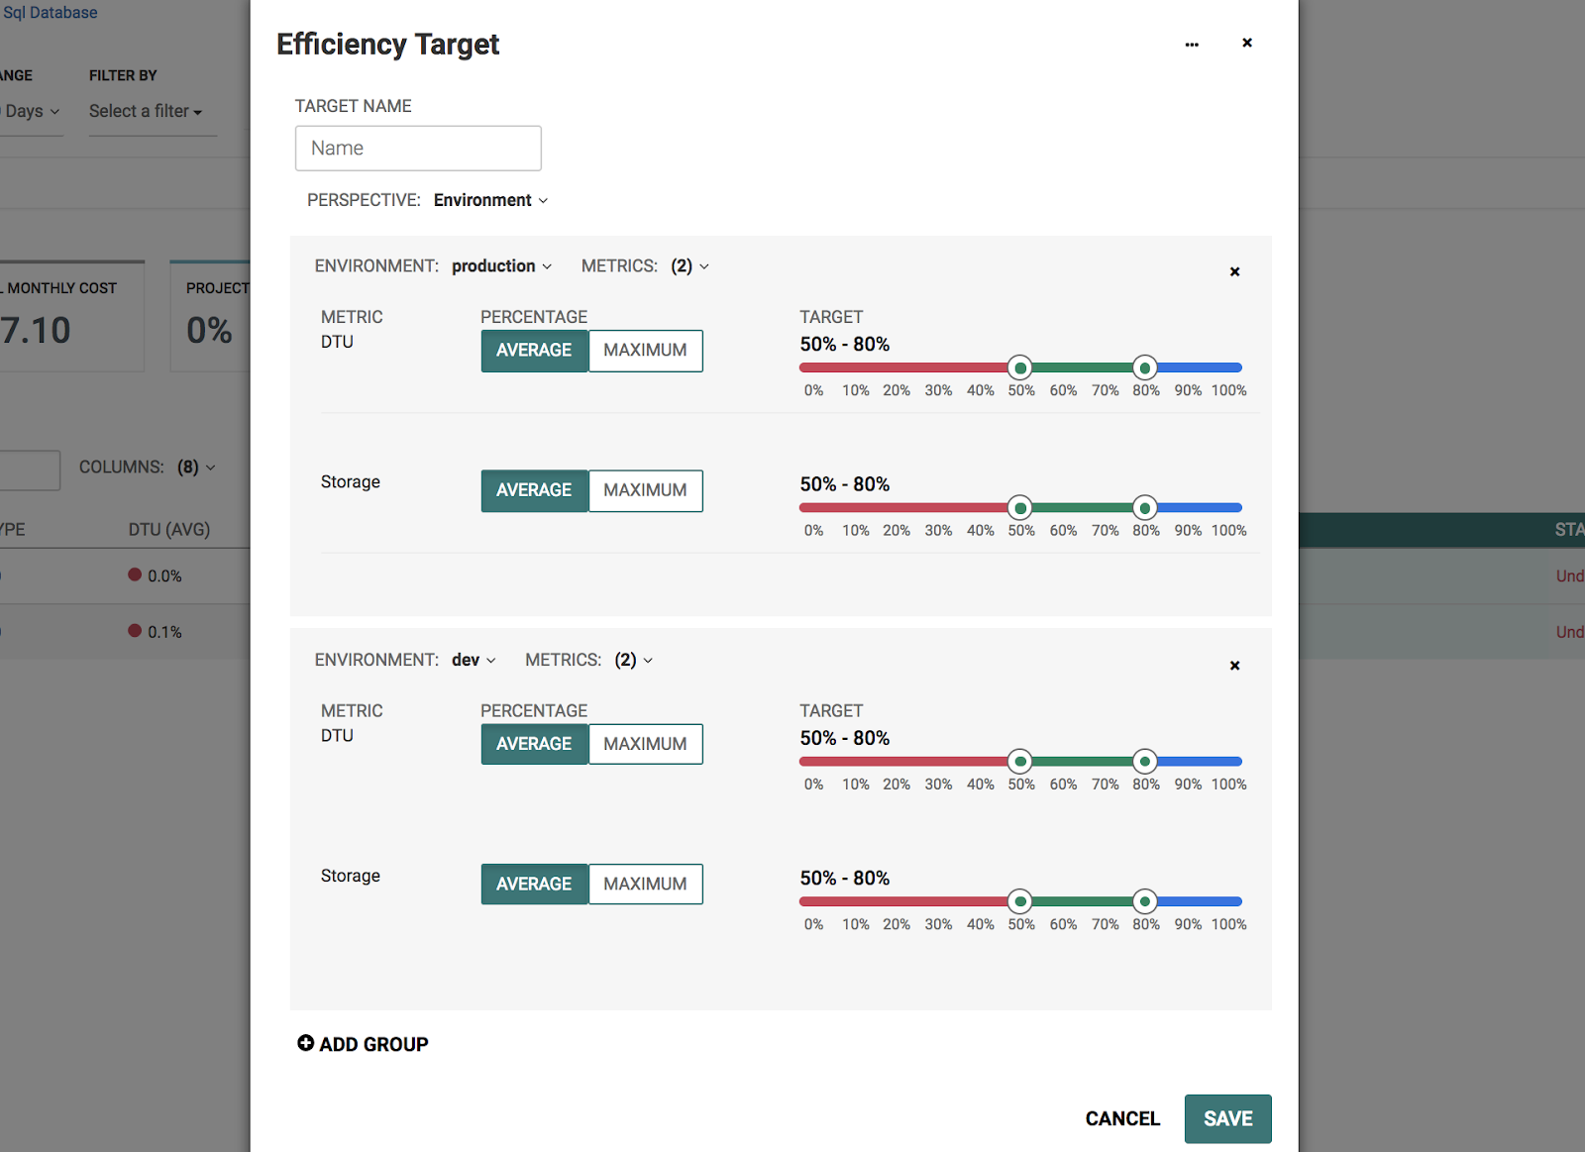Expand Metrics dropdown for dev group
The image size is (1585, 1152).
[x=633, y=660]
